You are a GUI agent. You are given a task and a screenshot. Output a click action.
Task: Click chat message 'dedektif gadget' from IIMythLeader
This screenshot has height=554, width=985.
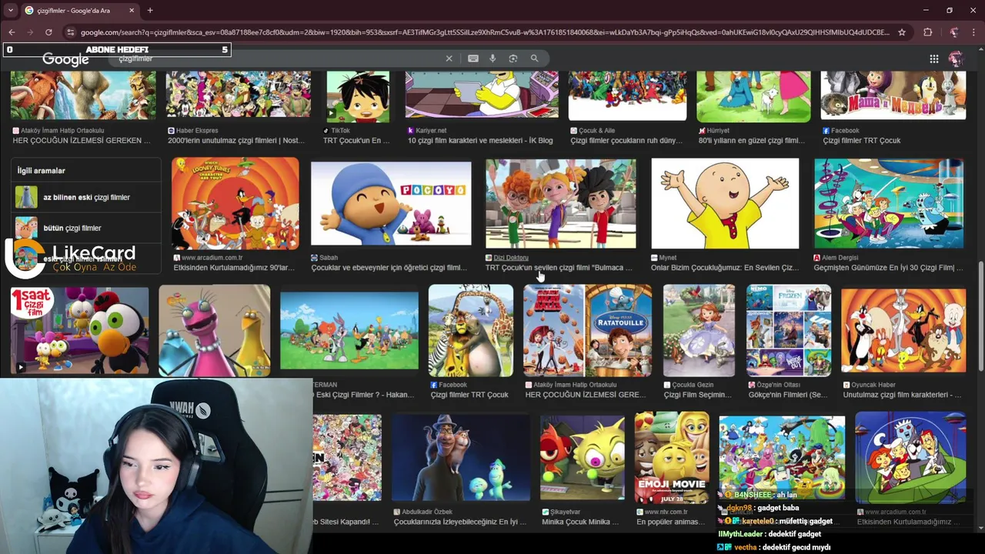(770, 534)
